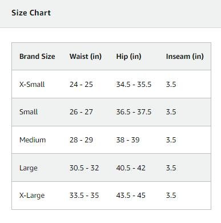Select the 26 - 27 waist cell

pyautogui.click(x=81, y=112)
